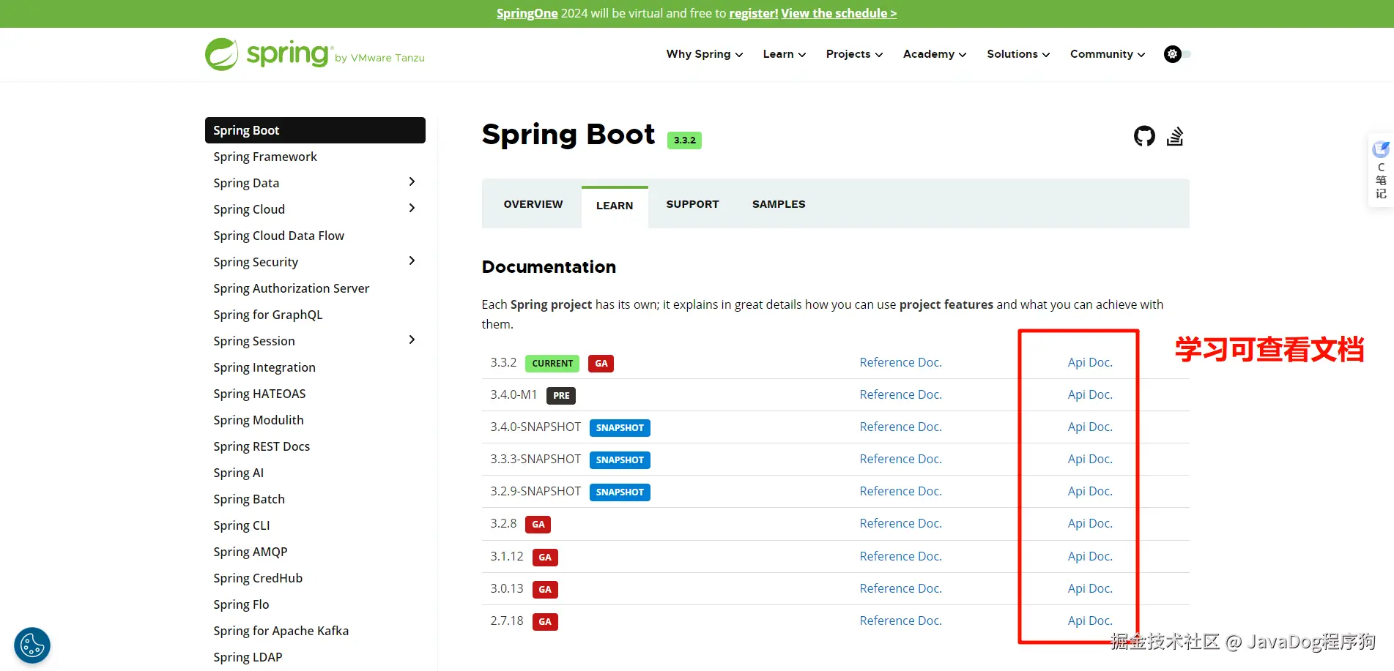The height and width of the screenshot is (671, 1394).
Task: Open Api Doc. for 3.2.9-SNAPSHOT
Action: point(1090,491)
